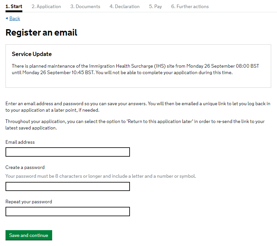Open the '2. Application' step tab
This screenshot has width=277, height=246.
coord(46,6)
